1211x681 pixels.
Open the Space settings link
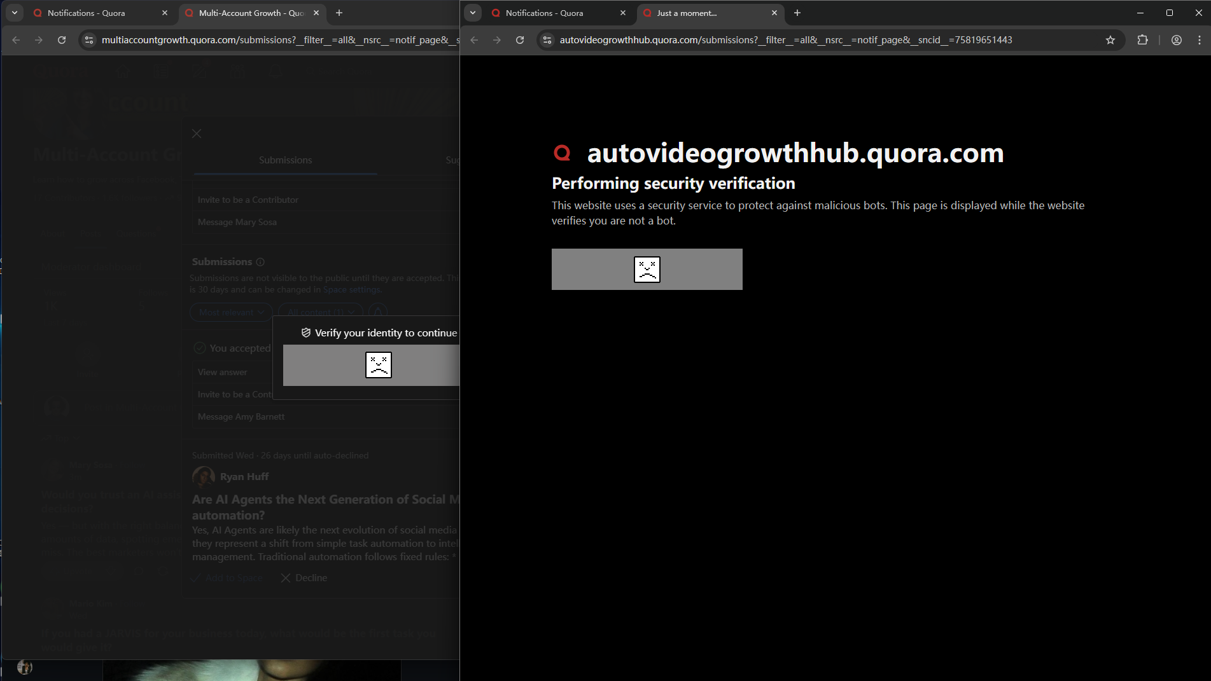351,289
